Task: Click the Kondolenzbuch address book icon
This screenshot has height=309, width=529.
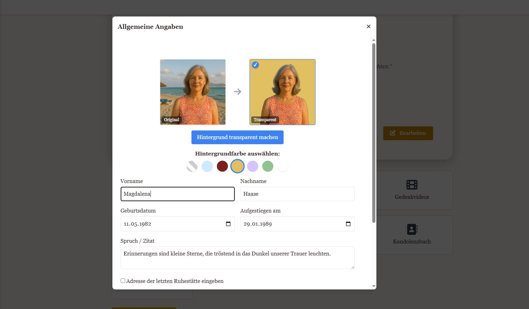Action: 412,229
